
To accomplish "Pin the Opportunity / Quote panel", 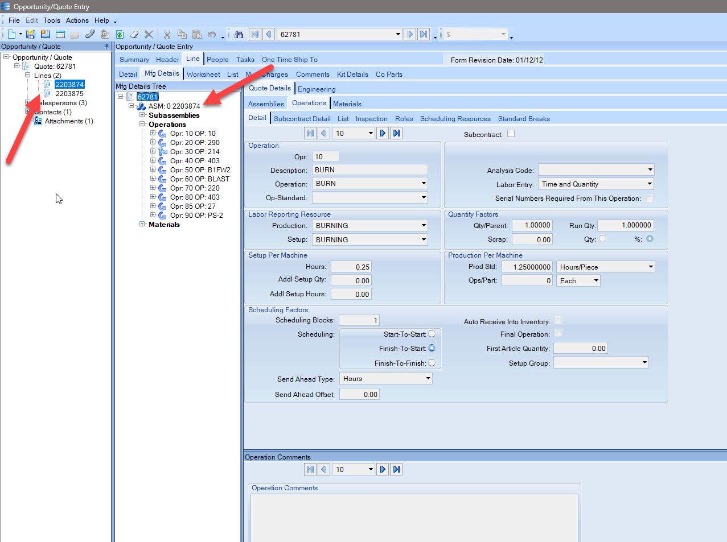I will 106,47.
